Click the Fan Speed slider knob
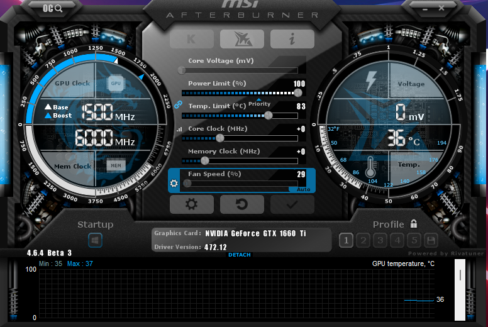The width and height of the screenshot is (488, 327). pyautogui.click(x=187, y=184)
